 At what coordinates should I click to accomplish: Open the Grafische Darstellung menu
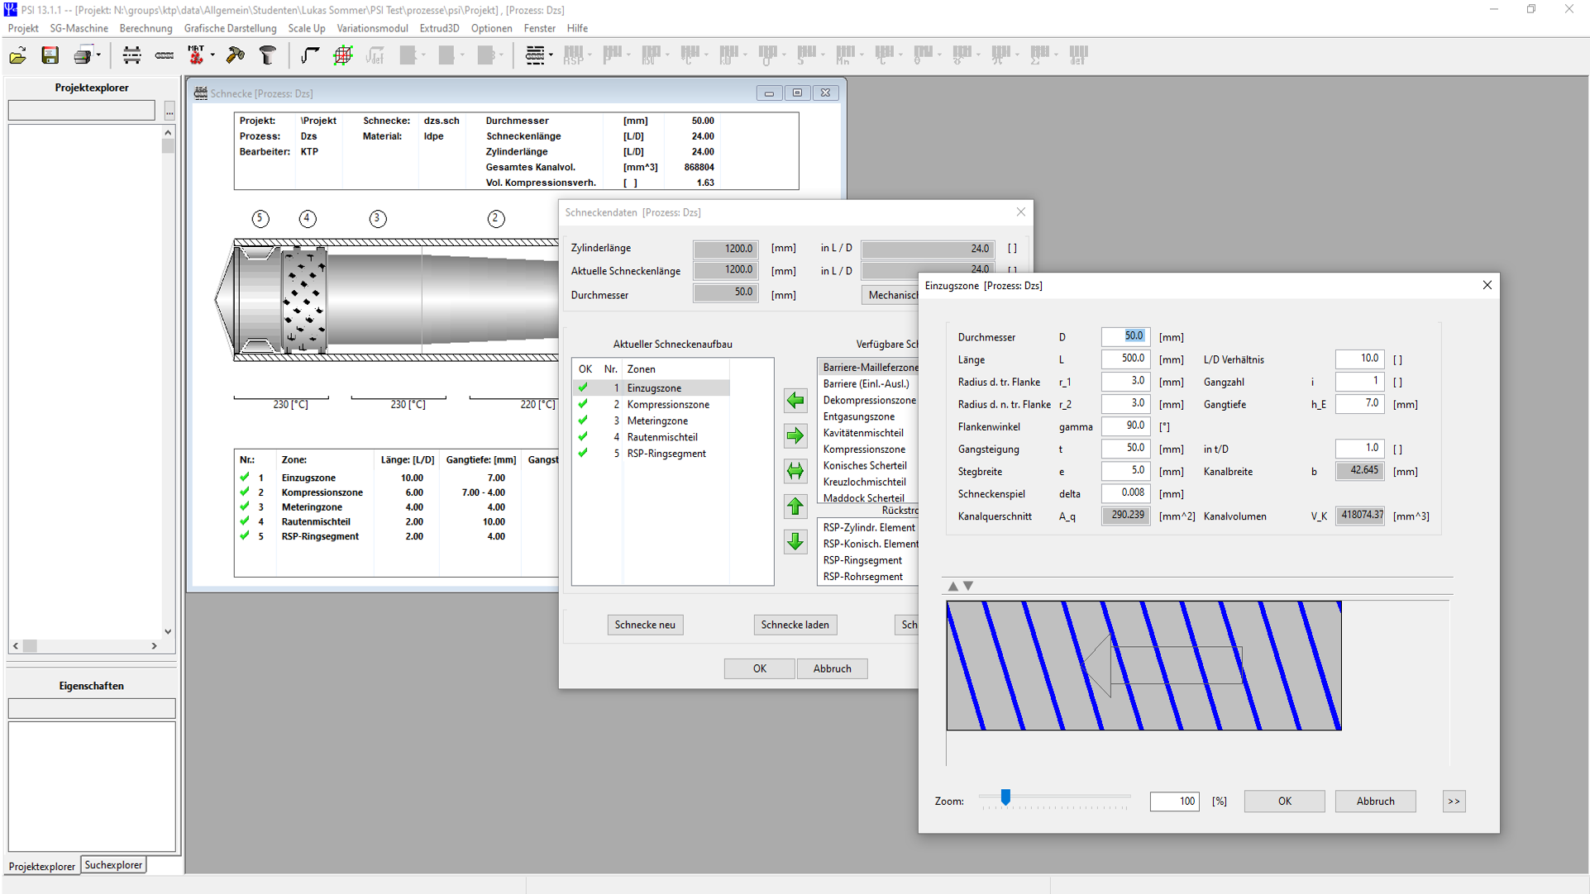point(230,28)
